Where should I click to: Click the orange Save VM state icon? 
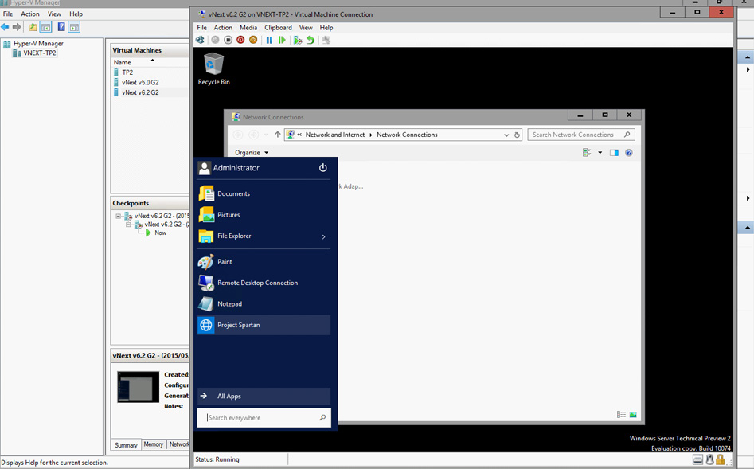[253, 40]
